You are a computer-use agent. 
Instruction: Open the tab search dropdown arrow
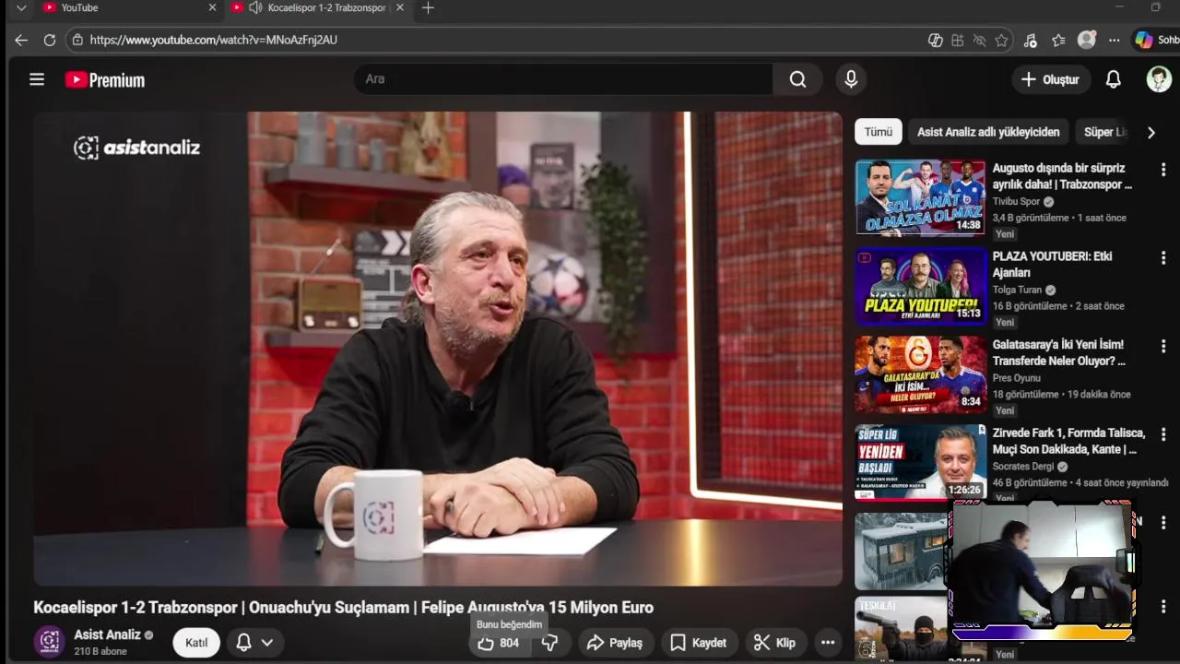21,7
